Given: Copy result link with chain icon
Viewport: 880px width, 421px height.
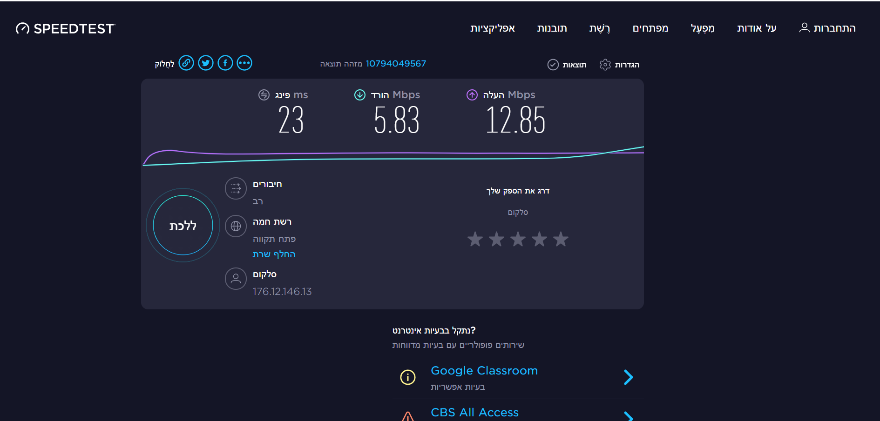Looking at the screenshot, I should coord(186,63).
